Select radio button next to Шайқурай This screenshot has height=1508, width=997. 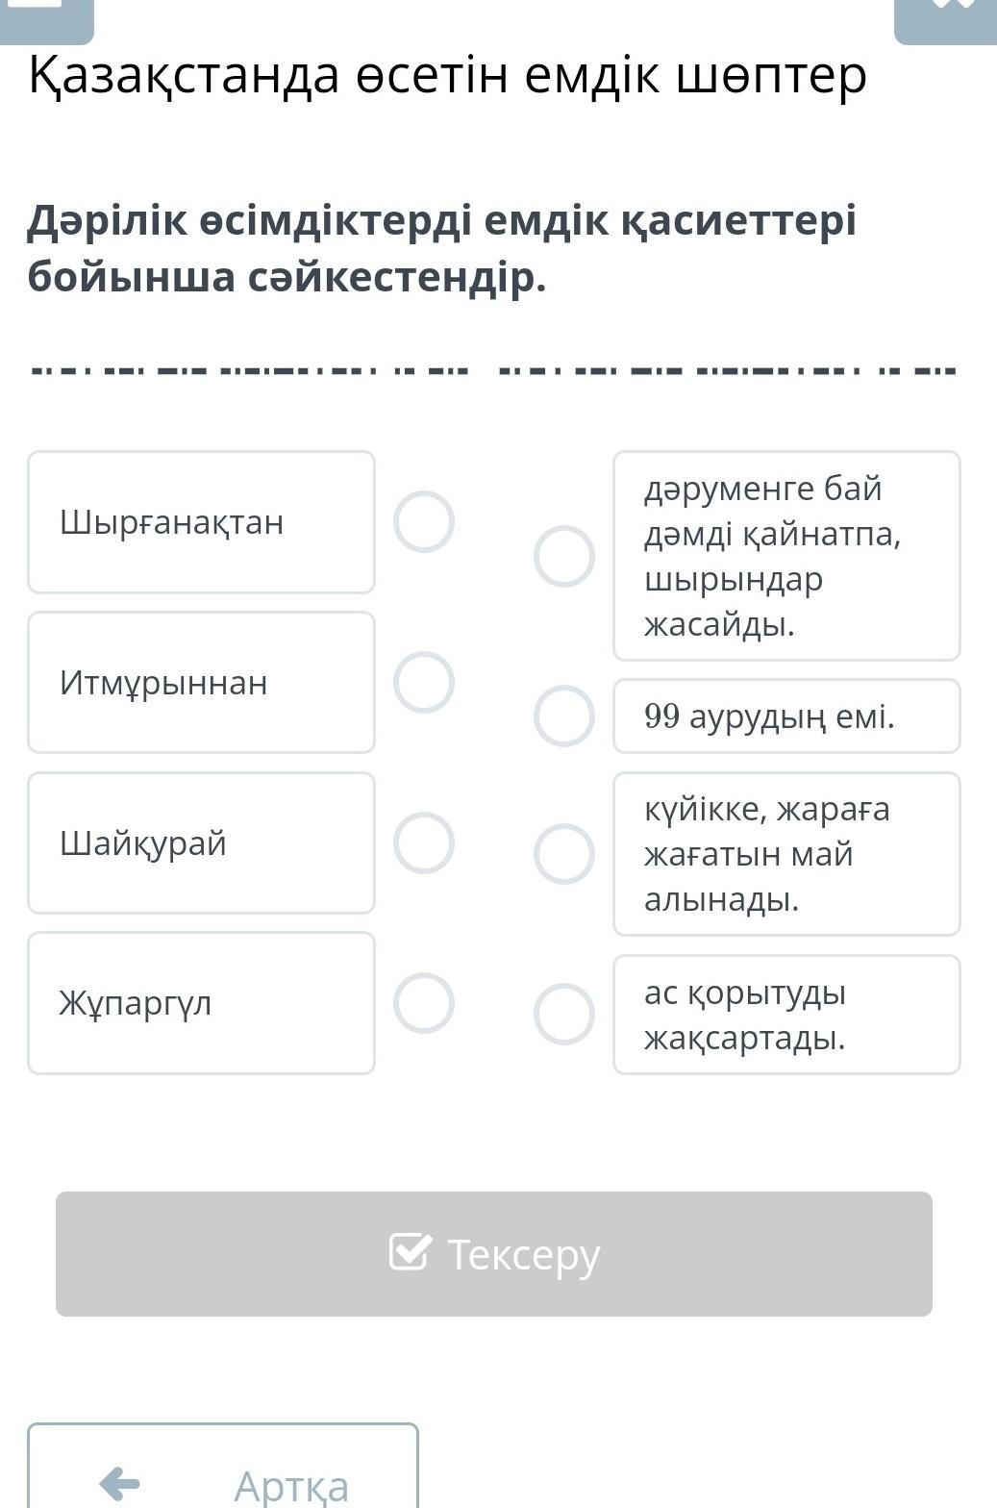424,843
